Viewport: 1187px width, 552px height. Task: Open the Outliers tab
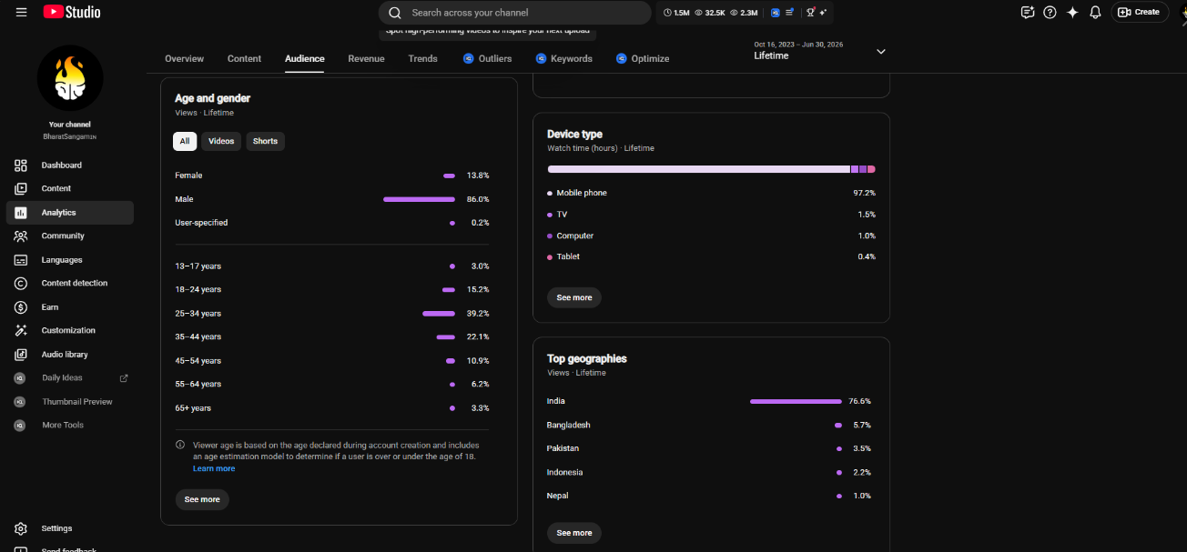(487, 58)
